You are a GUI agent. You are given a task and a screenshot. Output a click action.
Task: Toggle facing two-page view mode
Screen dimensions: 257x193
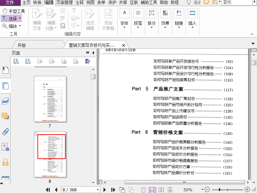(x=161, y=190)
